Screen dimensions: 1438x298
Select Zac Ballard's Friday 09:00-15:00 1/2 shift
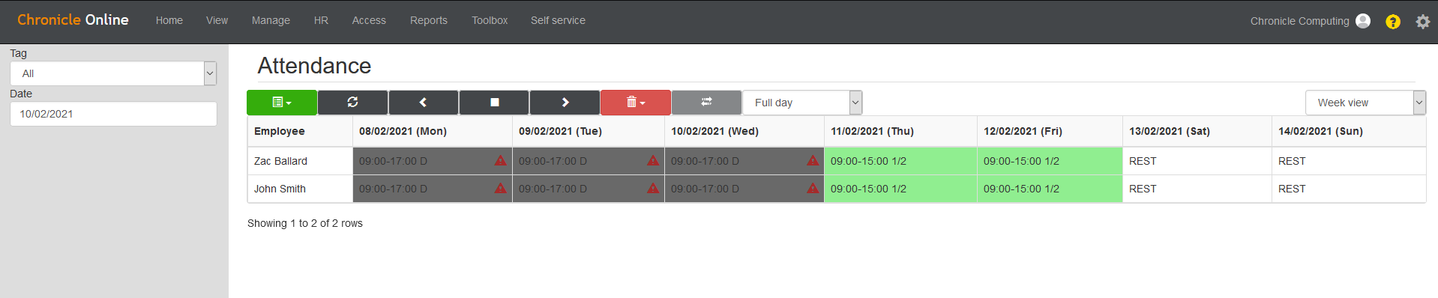coord(1050,161)
